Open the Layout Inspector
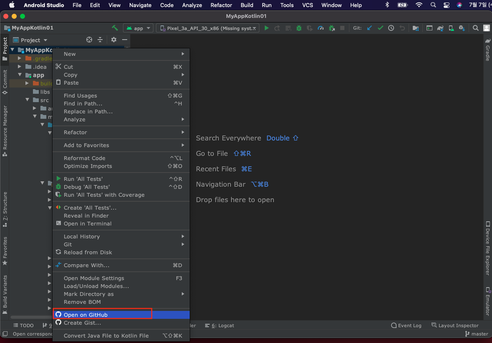Viewport: 492px width, 343px height. [x=455, y=325]
